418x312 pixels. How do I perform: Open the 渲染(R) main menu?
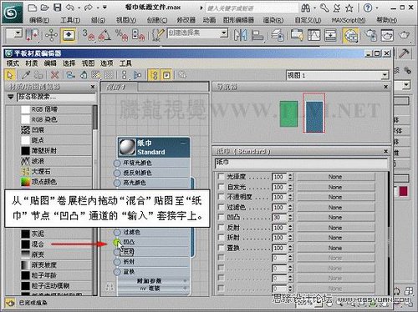[x=273, y=20]
